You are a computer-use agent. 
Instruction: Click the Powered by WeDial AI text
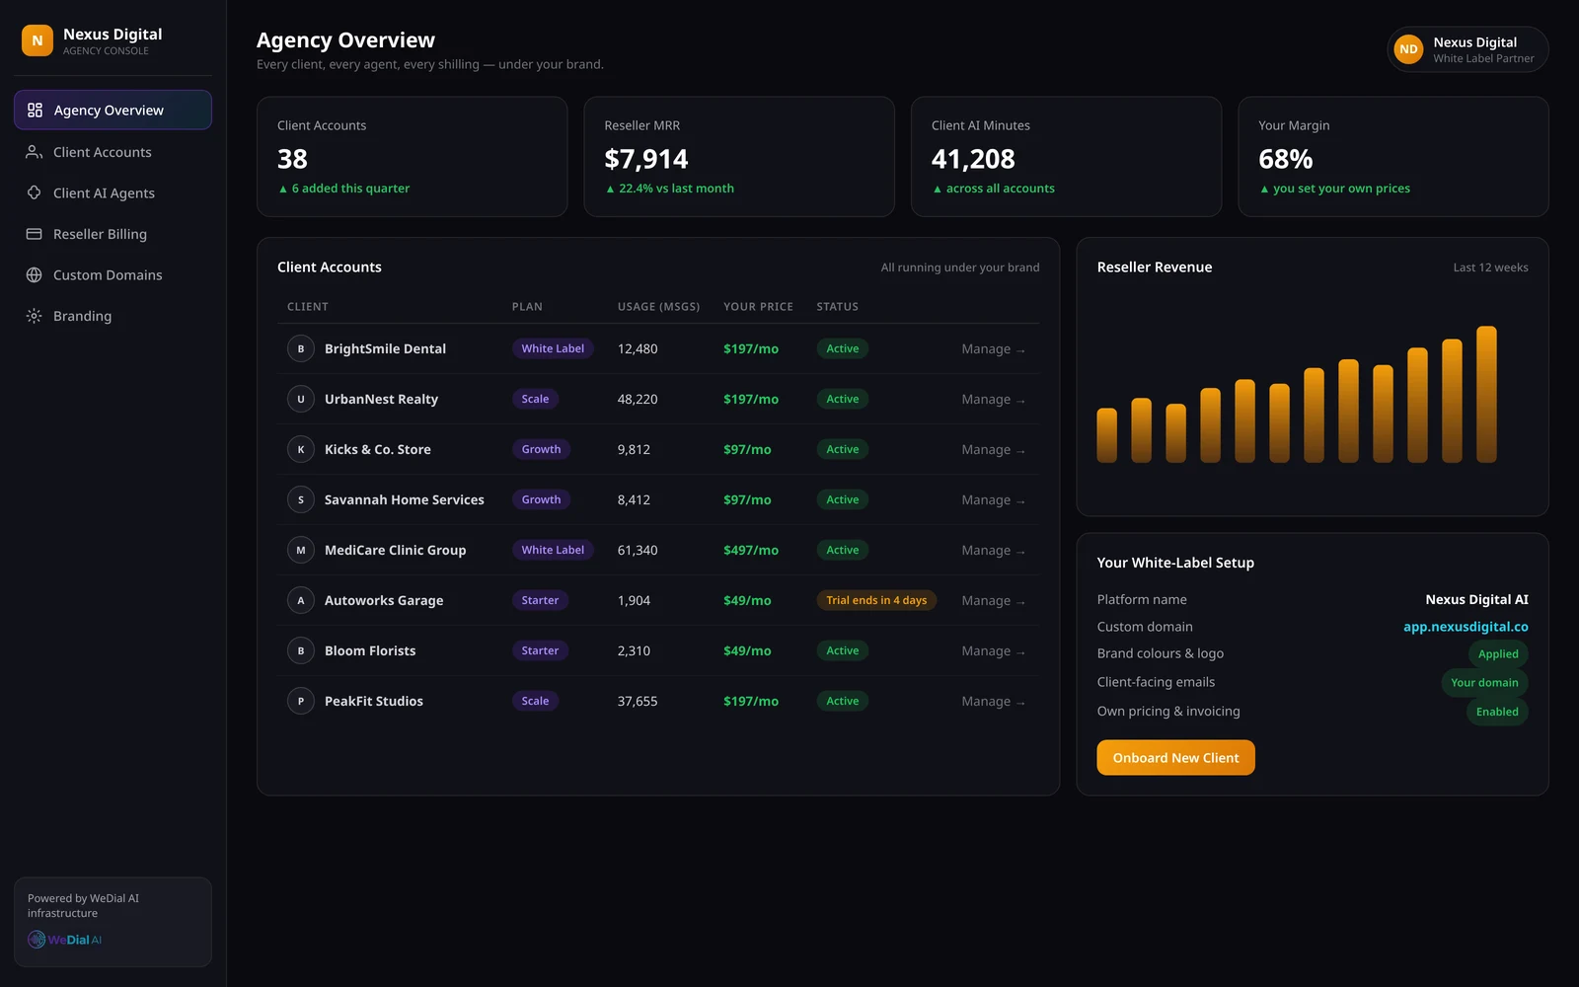83,905
